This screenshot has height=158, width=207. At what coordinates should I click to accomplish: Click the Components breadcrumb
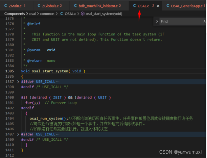click(15, 14)
